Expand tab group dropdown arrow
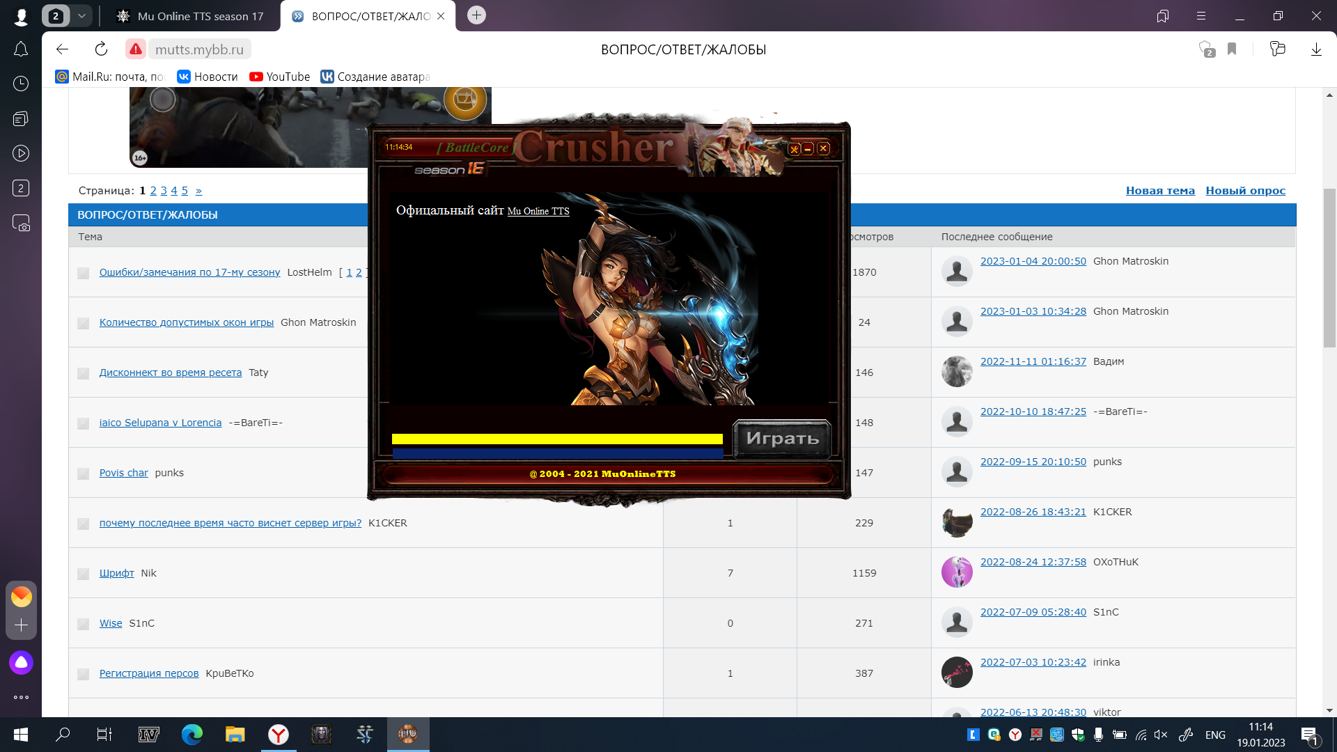The image size is (1337, 752). pyautogui.click(x=81, y=15)
